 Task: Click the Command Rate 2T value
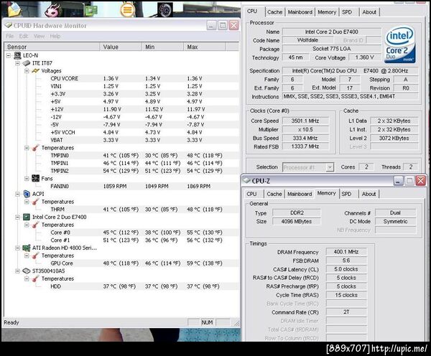pyautogui.click(x=346, y=312)
